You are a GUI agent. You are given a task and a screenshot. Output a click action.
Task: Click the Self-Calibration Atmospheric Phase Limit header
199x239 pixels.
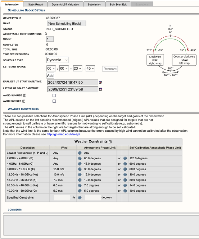[x=155, y=148]
